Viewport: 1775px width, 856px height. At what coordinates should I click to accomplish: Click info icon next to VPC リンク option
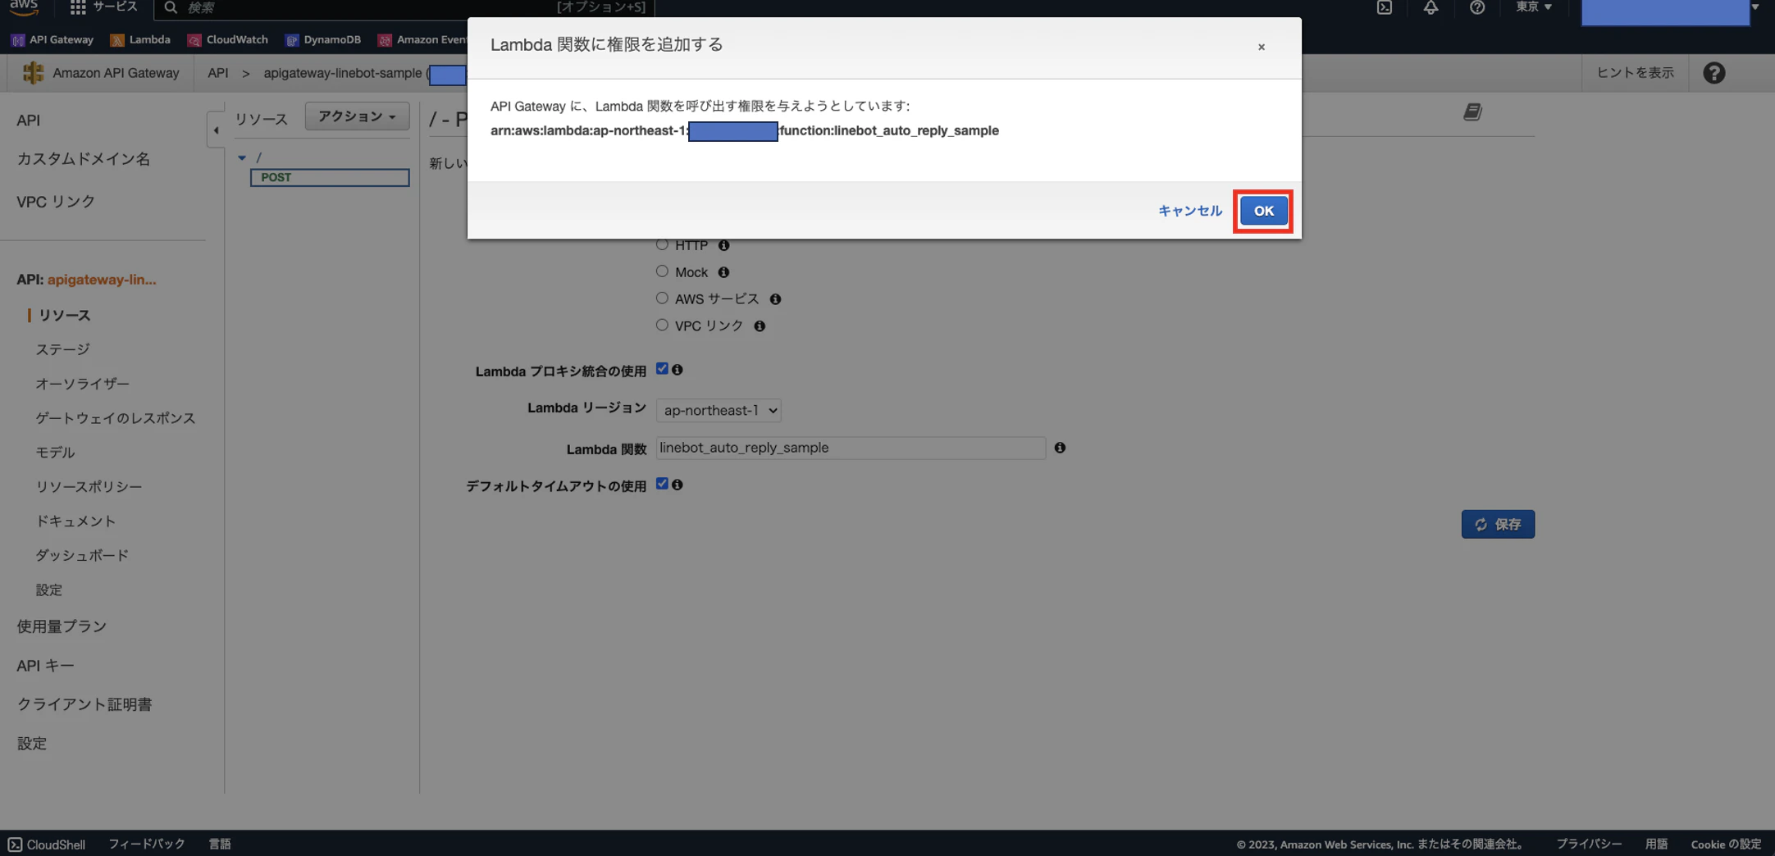pyautogui.click(x=760, y=326)
